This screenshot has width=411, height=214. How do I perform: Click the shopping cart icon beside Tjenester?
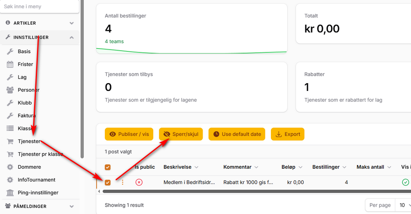tap(10, 141)
